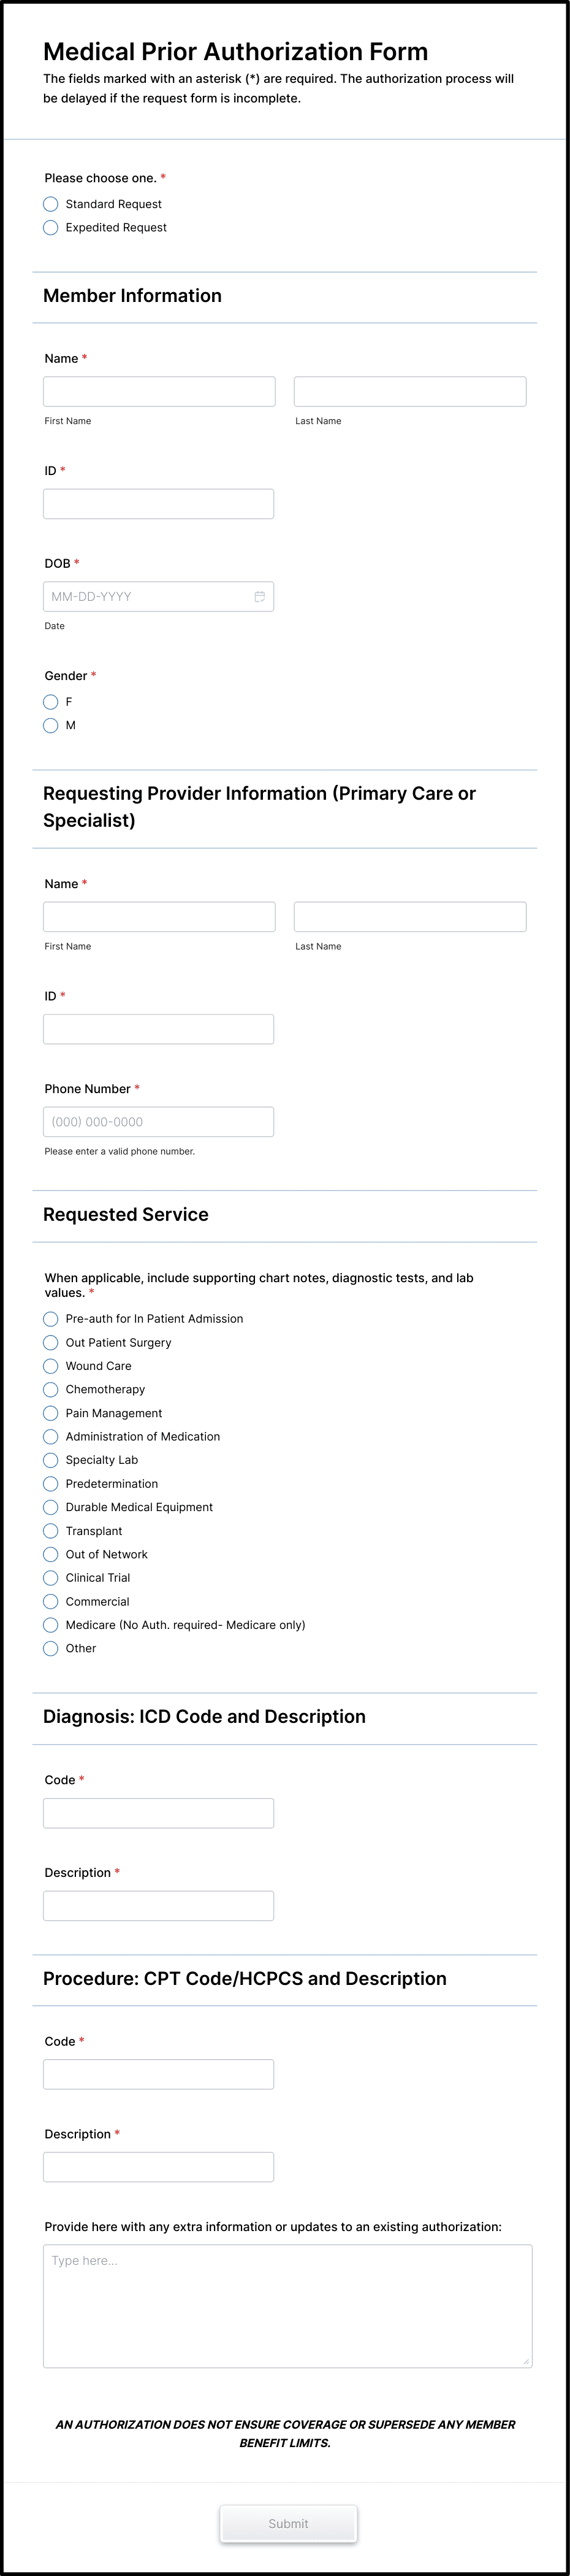Choose gender M
Screen dimensions: 570x2576
[x=51, y=725]
